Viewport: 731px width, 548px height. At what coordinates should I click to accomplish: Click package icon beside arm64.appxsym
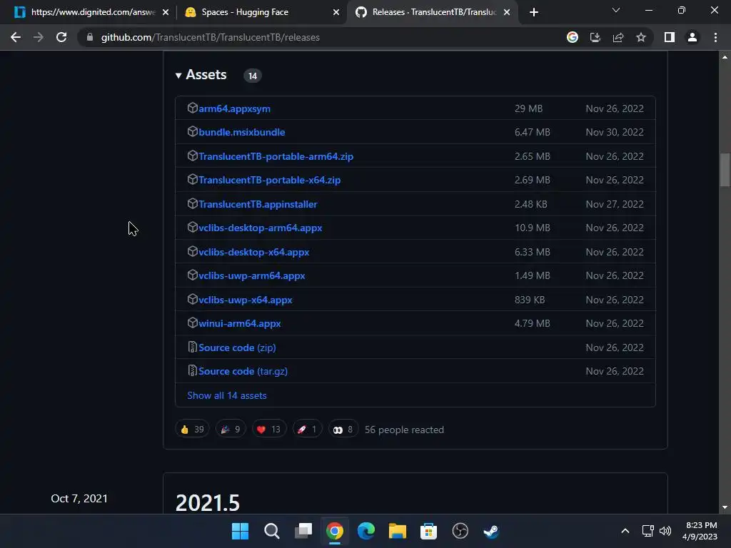193,108
